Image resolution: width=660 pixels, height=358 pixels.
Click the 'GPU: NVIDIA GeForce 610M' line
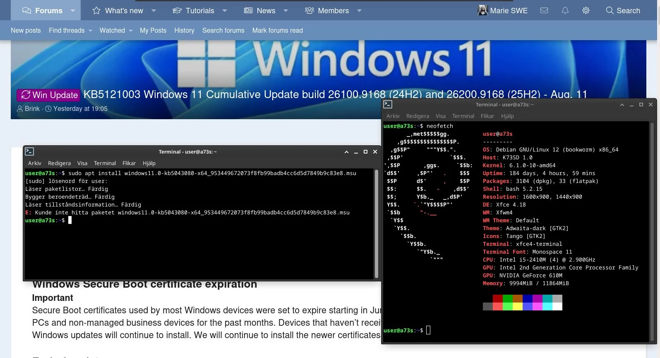point(522,275)
